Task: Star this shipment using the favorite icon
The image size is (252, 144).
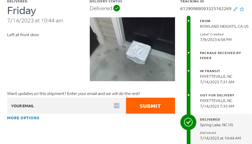Action: tap(242, 9)
